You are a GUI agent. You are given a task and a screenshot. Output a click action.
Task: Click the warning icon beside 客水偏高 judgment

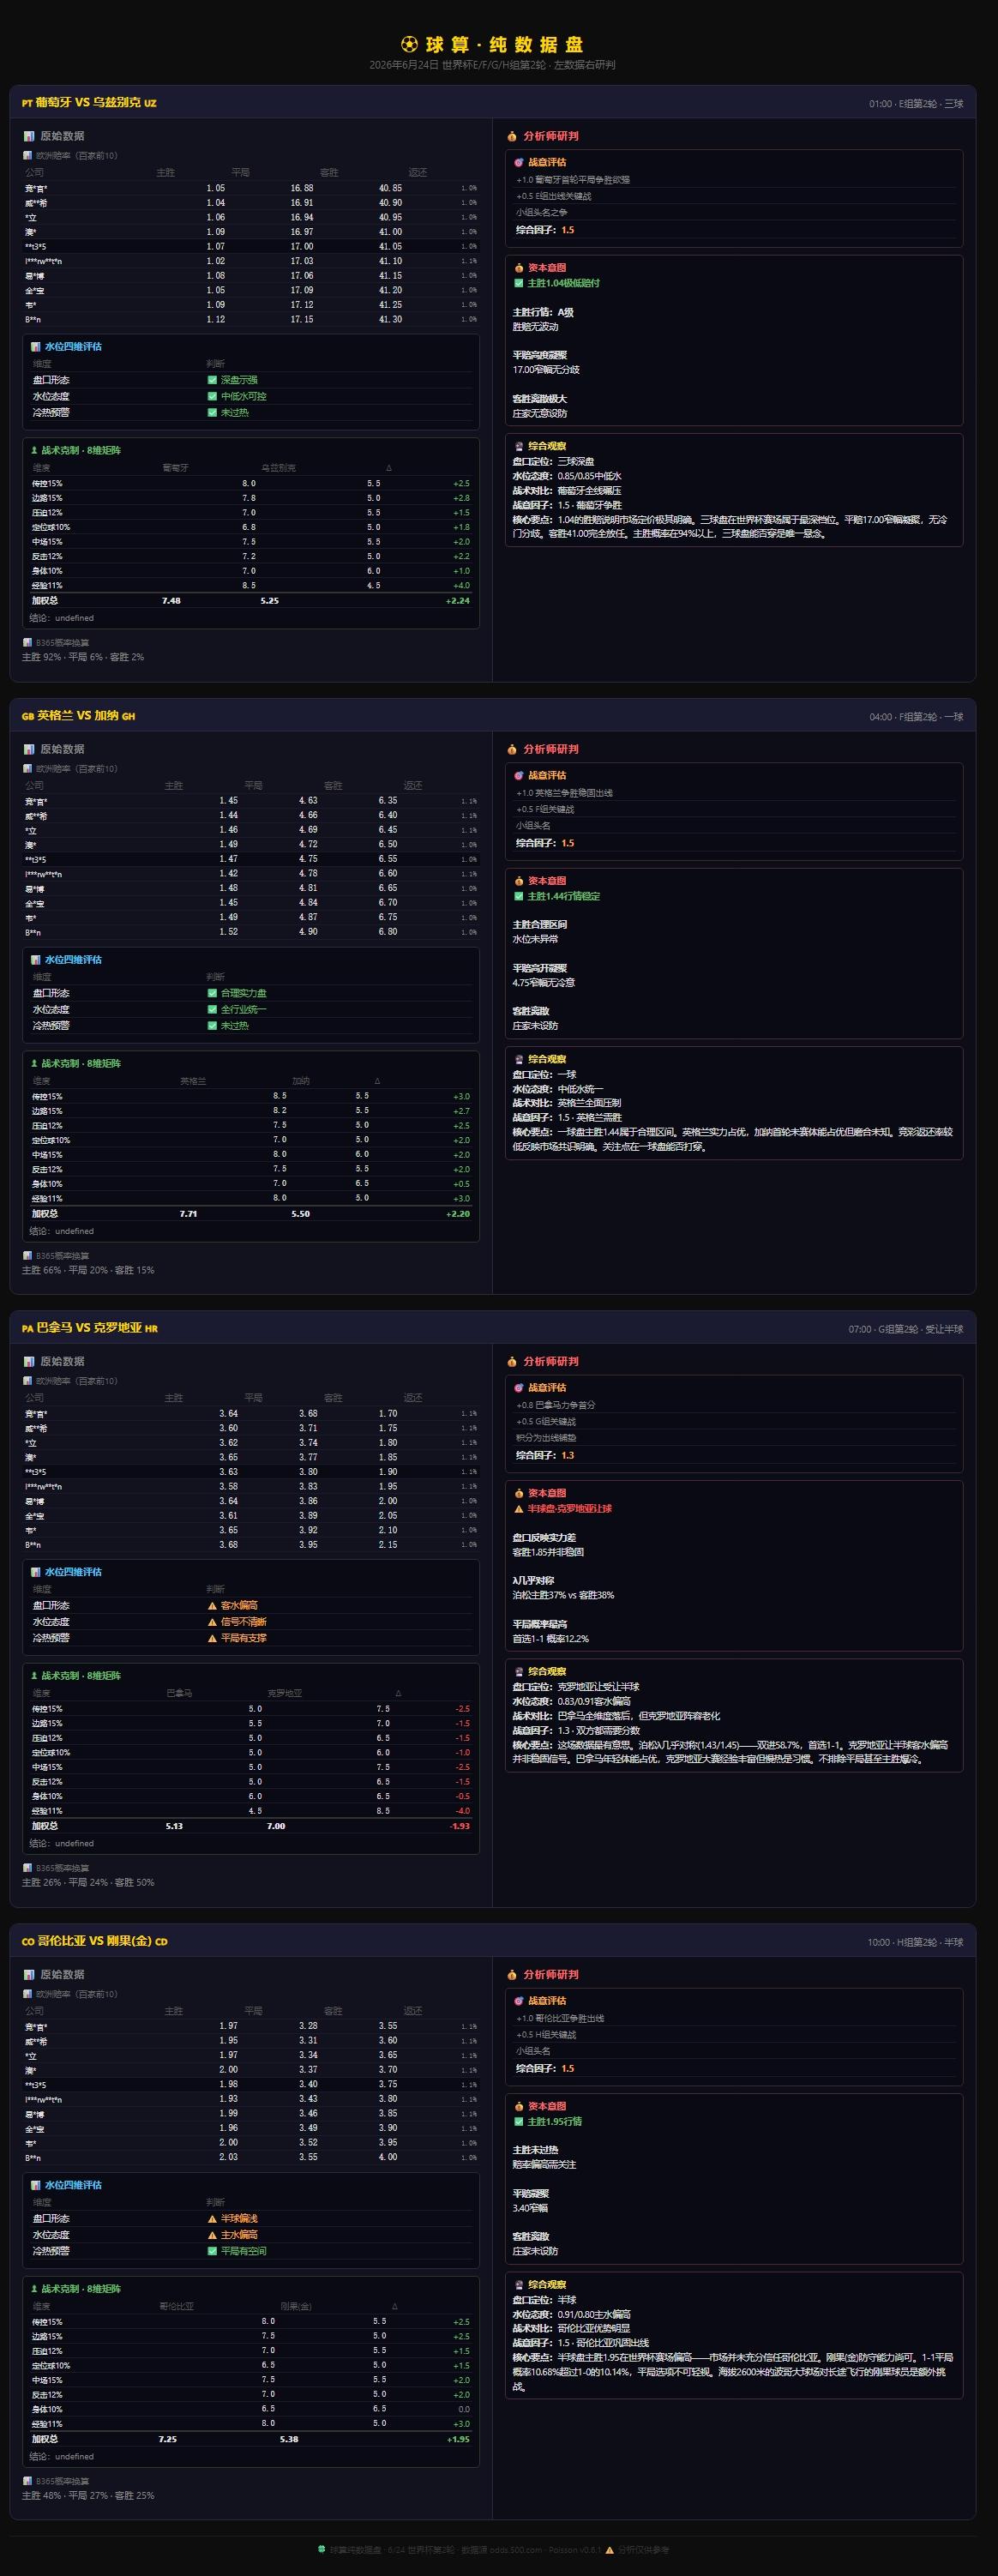click(212, 1605)
